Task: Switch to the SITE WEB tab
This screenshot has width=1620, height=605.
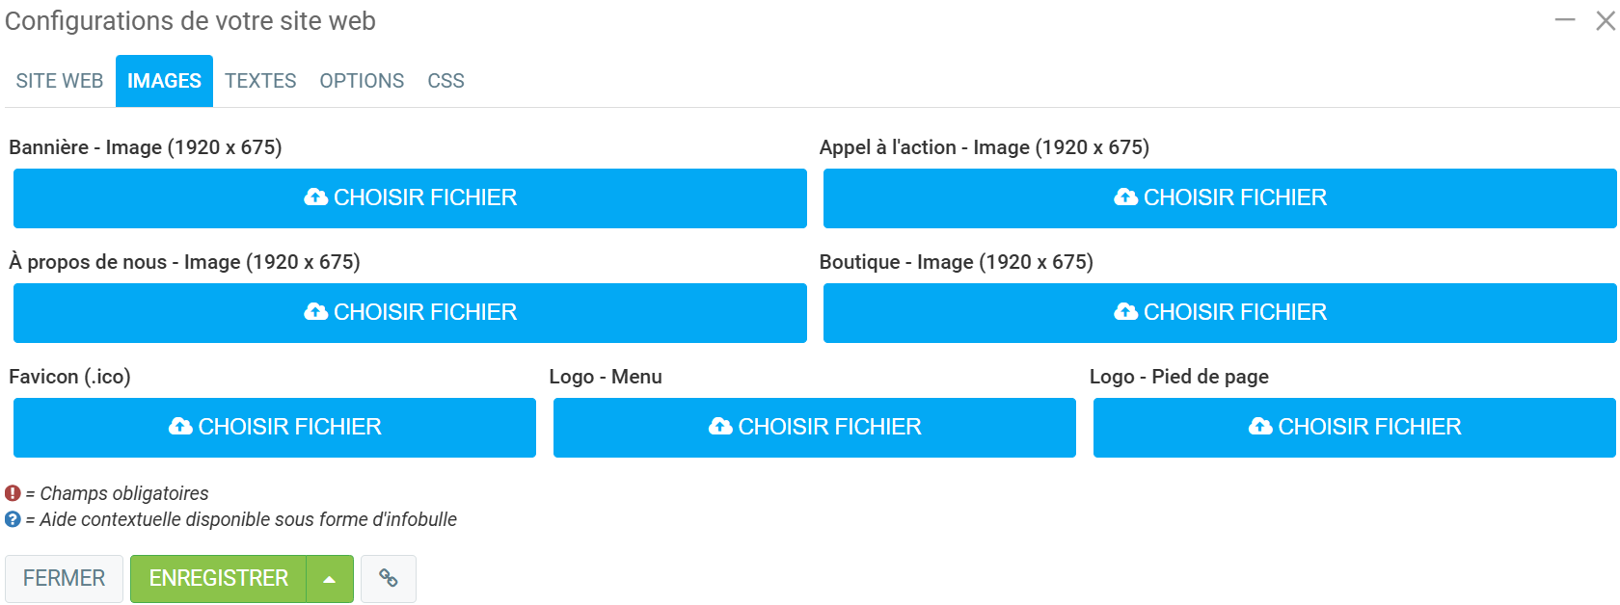Action: coord(60,81)
